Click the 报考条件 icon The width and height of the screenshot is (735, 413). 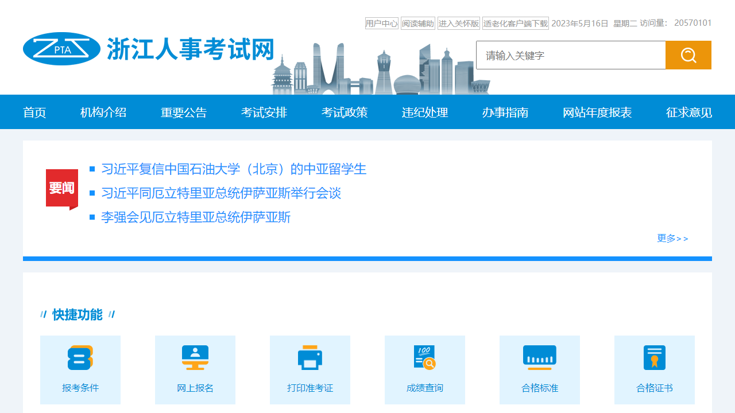pos(80,358)
